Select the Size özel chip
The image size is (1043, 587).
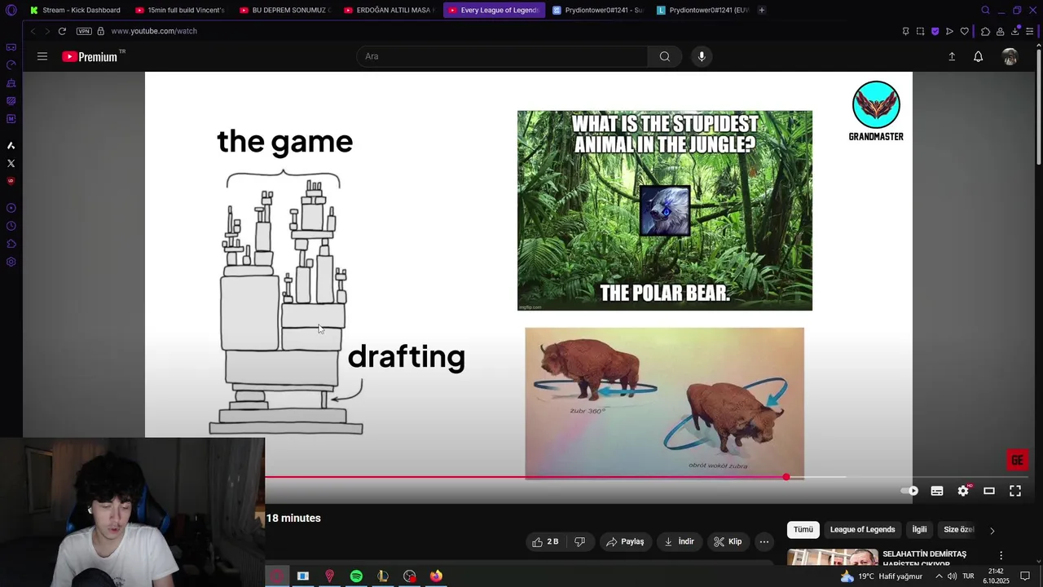(x=958, y=530)
